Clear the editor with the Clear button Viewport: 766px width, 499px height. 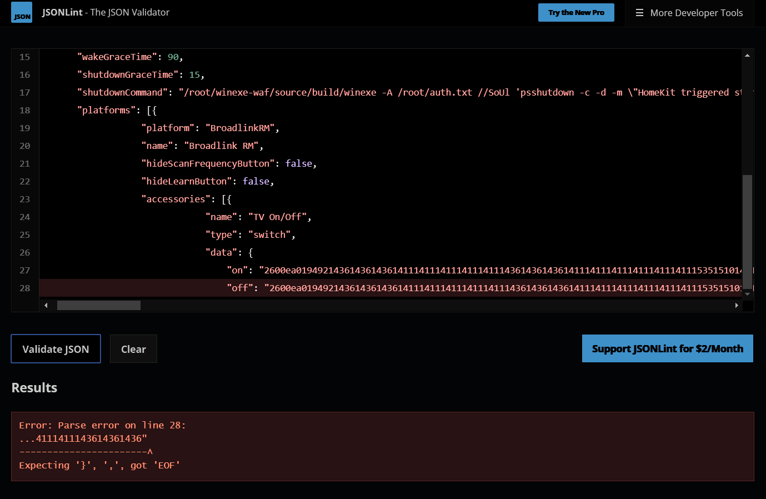133,349
